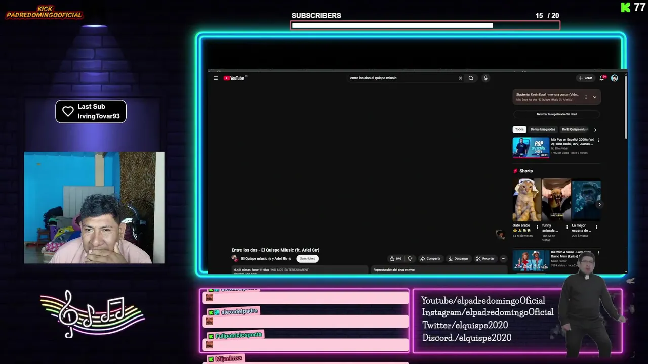Open the Crear button in YouTube header
648x364 pixels.
(585, 78)
